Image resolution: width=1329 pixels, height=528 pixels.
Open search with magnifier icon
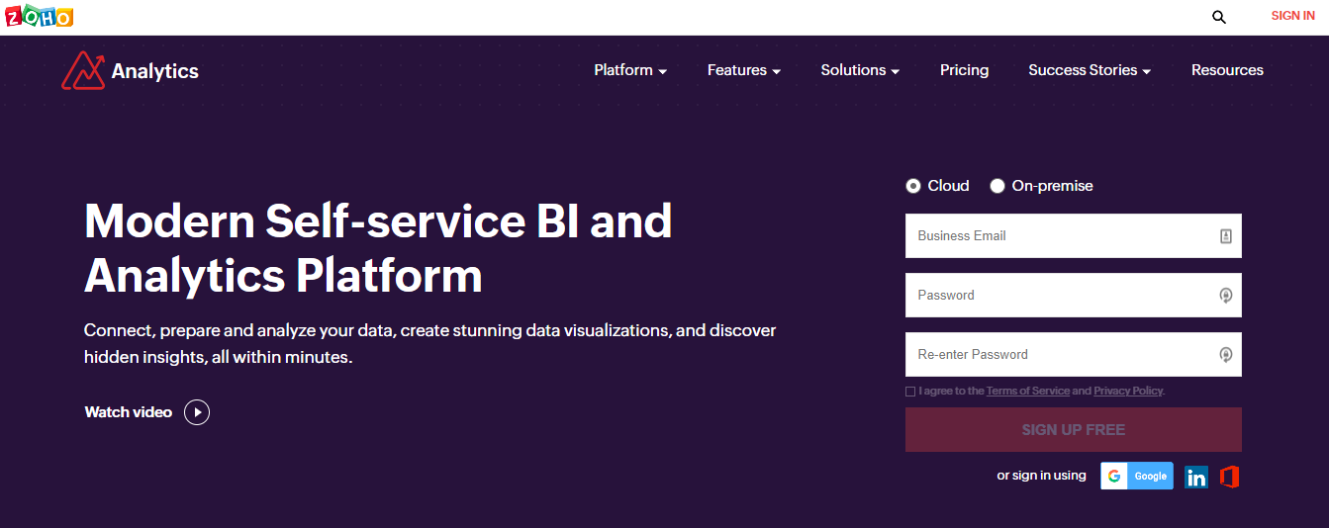(1219, 17)
